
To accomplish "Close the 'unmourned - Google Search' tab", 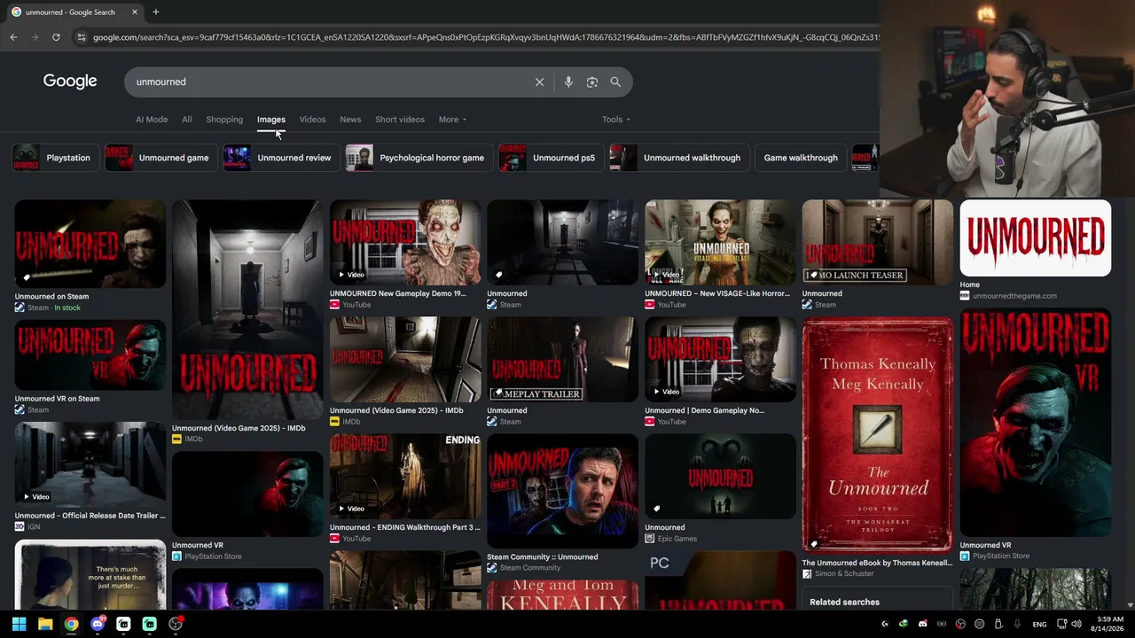I will pyautogui.click(x=135, y=12).
